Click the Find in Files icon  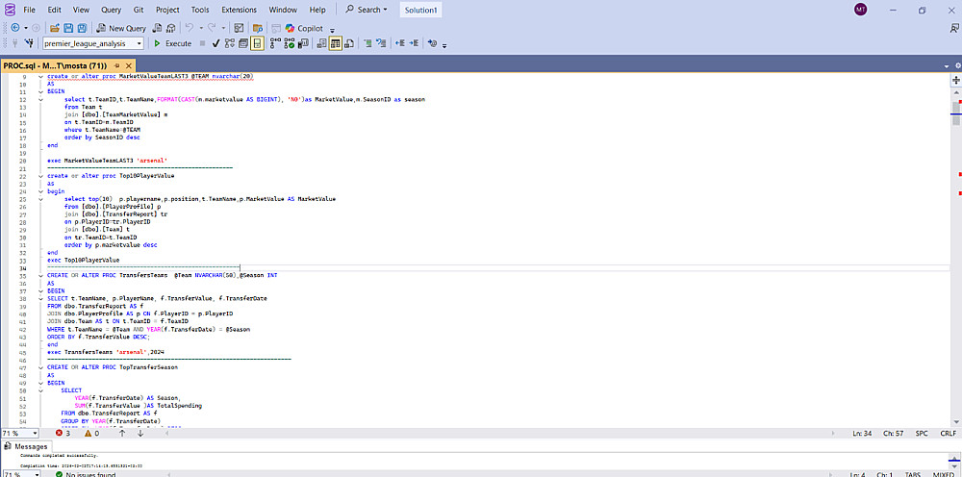coord(258,28)
